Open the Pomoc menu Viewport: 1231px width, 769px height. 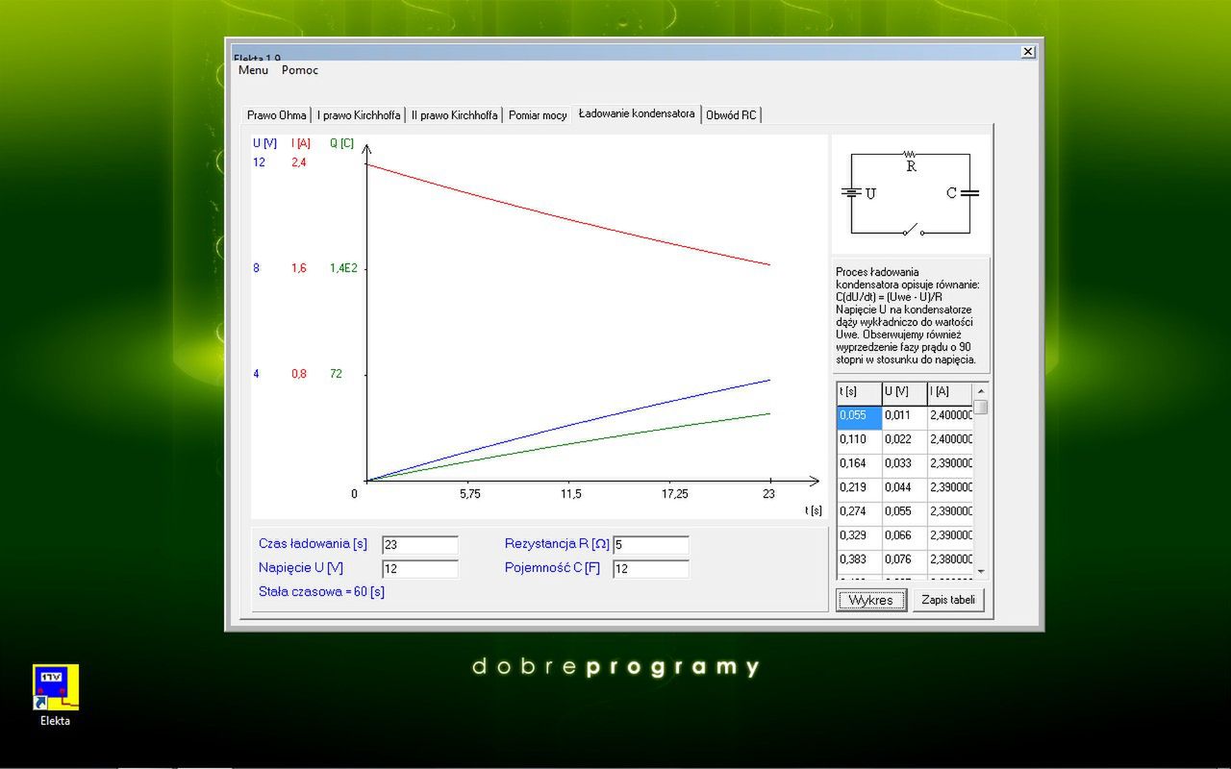click(x=299, y=70)
